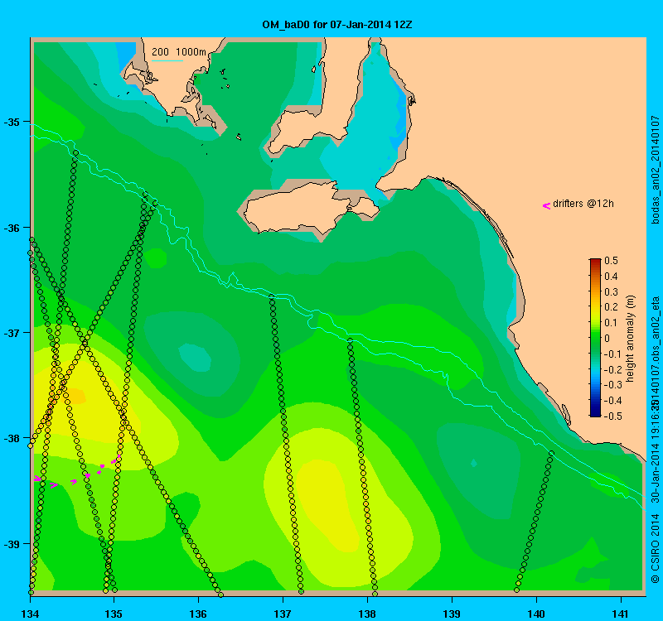Click the '140' longitude axis label

click(x=536, y=614)
